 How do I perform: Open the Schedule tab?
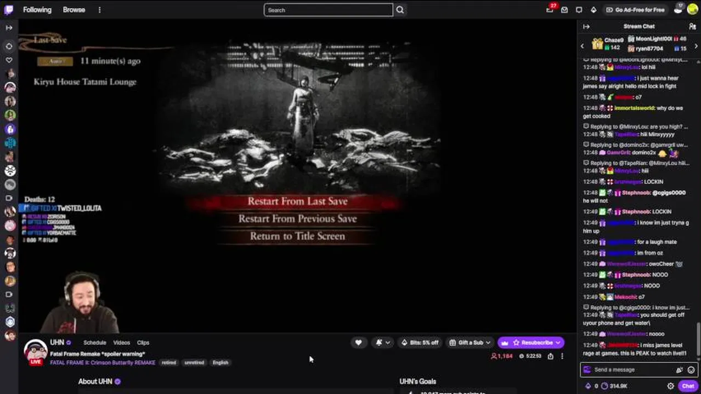(x=95, y=343)
